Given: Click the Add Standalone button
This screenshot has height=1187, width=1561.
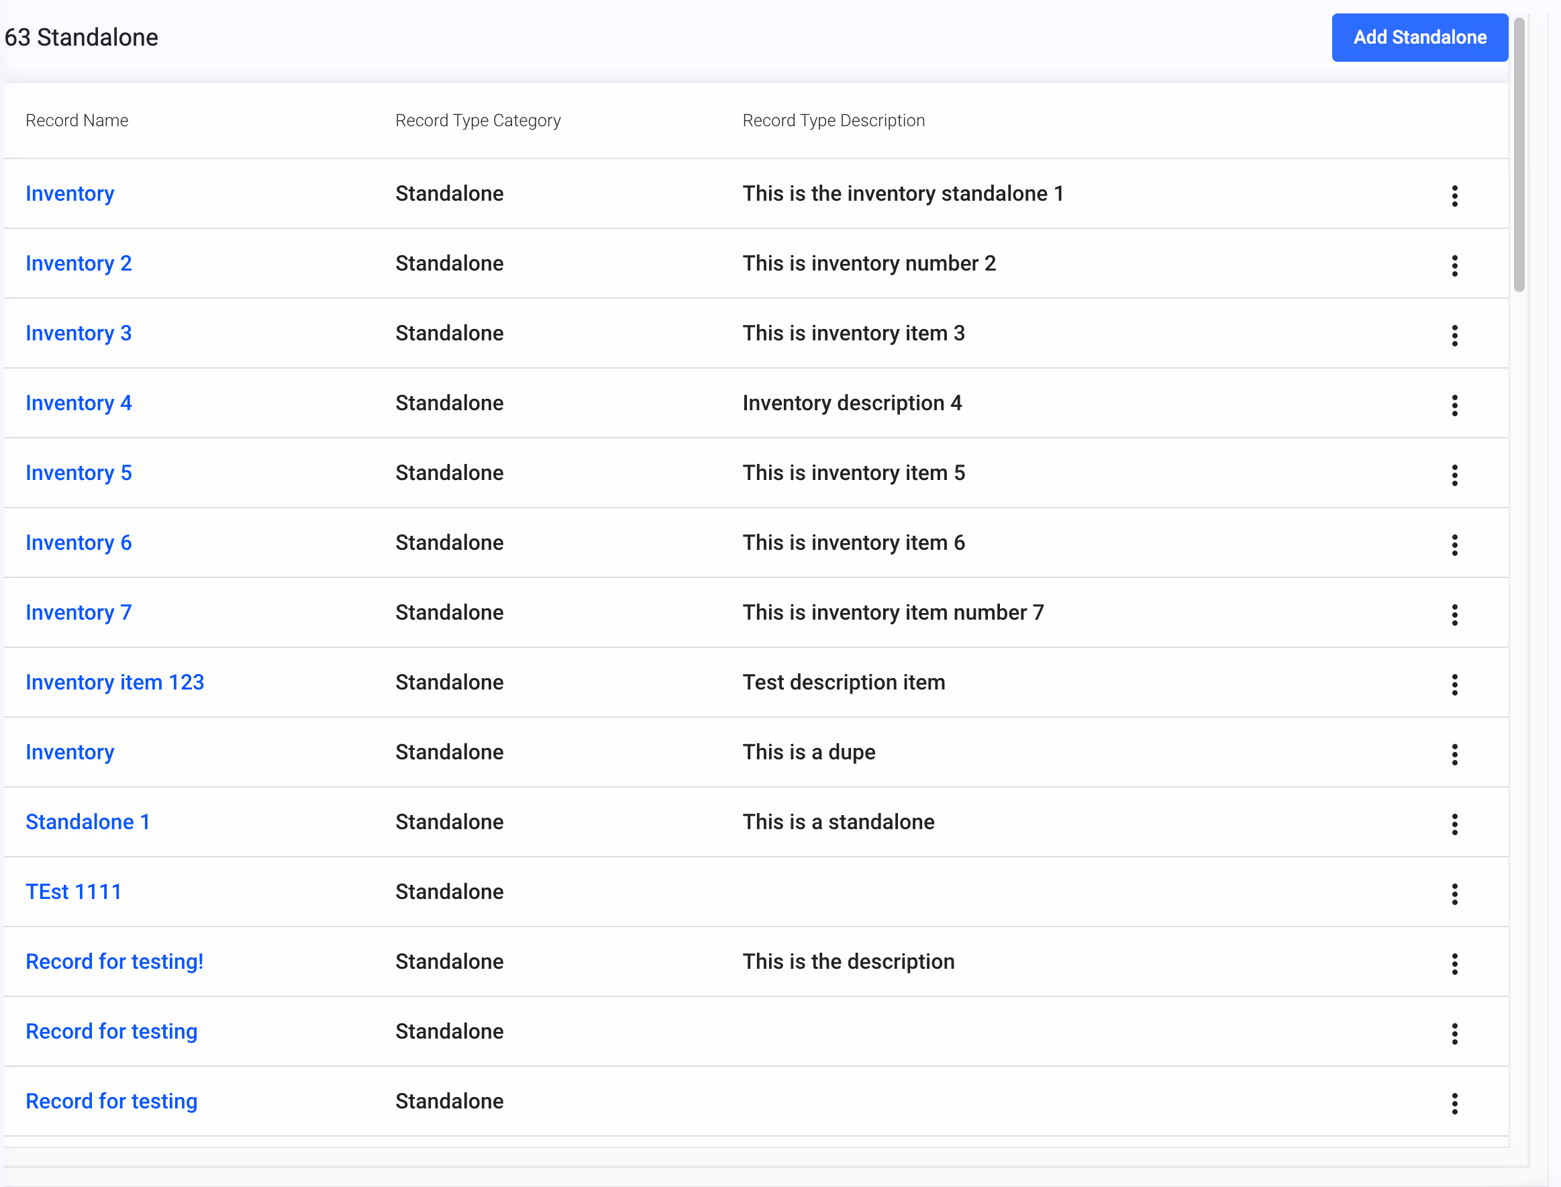Looking at the screenshot, I should (1419, 38).
